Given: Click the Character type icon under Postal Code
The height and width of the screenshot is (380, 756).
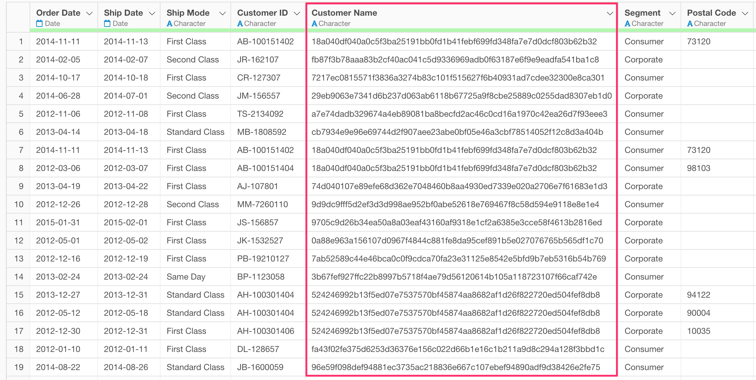Looking at the screenshot, I should (x=690, y=24).
